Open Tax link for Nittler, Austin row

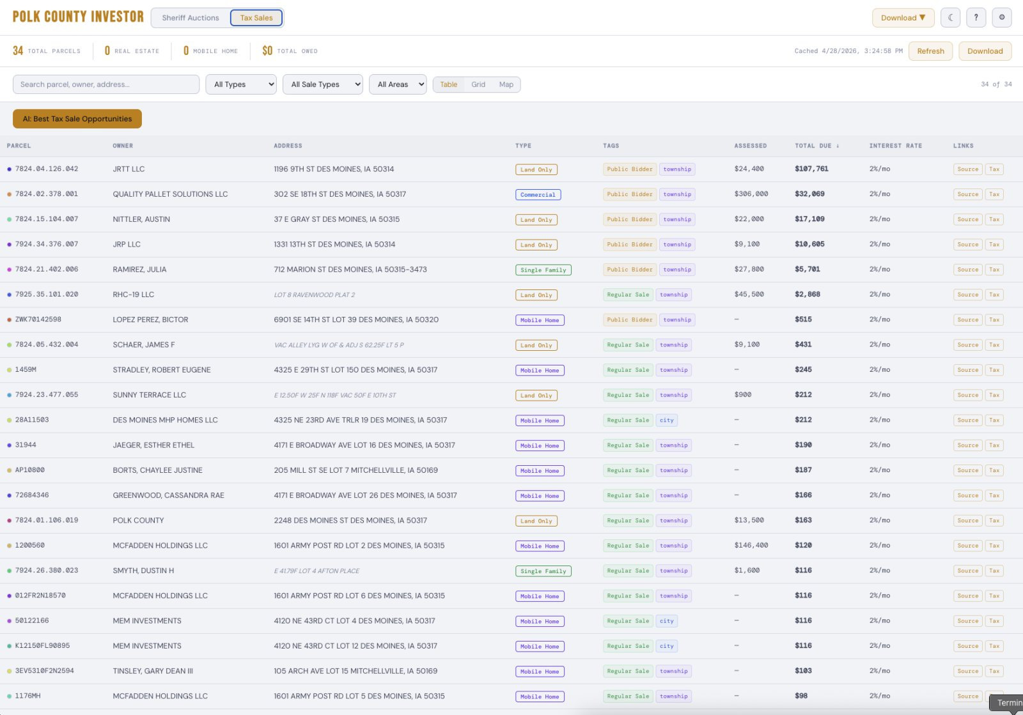[x=994, y=219]
